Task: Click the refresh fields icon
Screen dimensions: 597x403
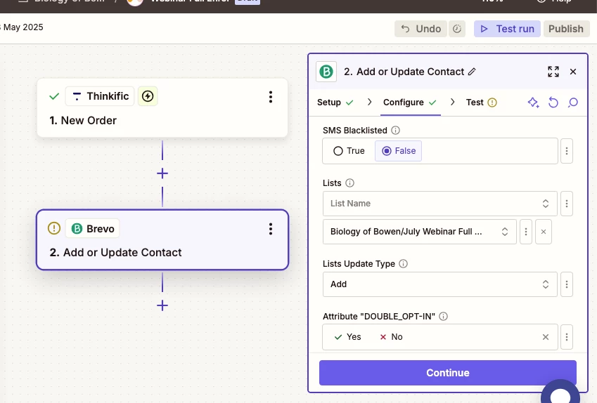Action: pos(553,103)
